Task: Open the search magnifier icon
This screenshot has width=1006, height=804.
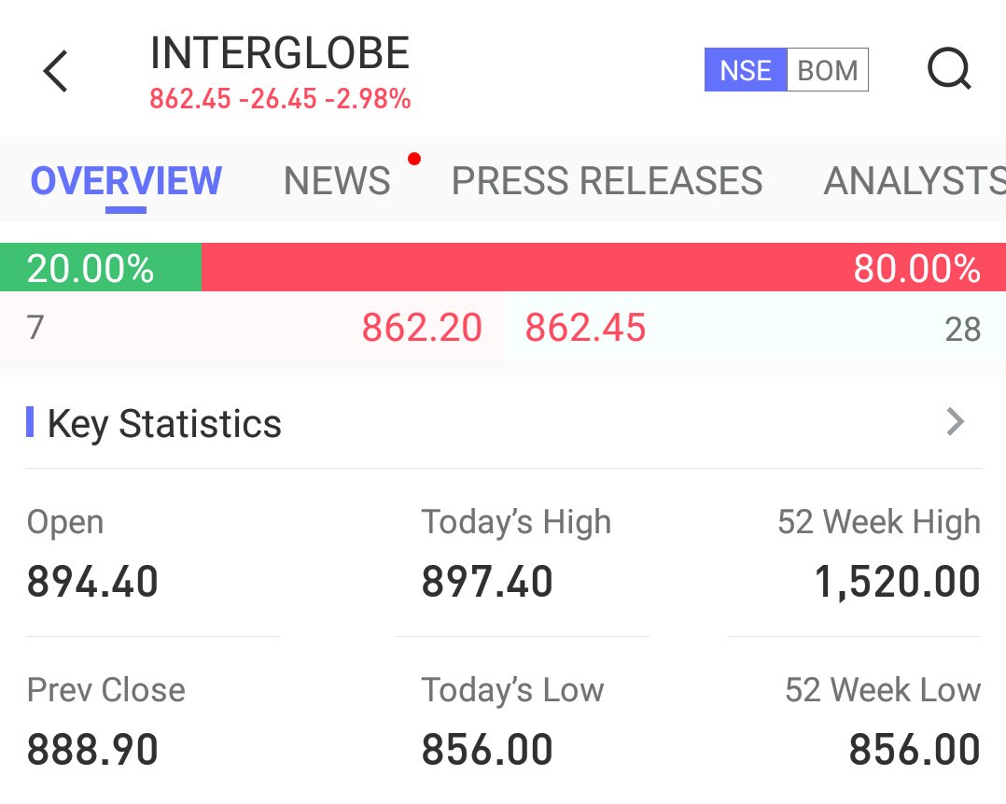Action: pos(950,69)
